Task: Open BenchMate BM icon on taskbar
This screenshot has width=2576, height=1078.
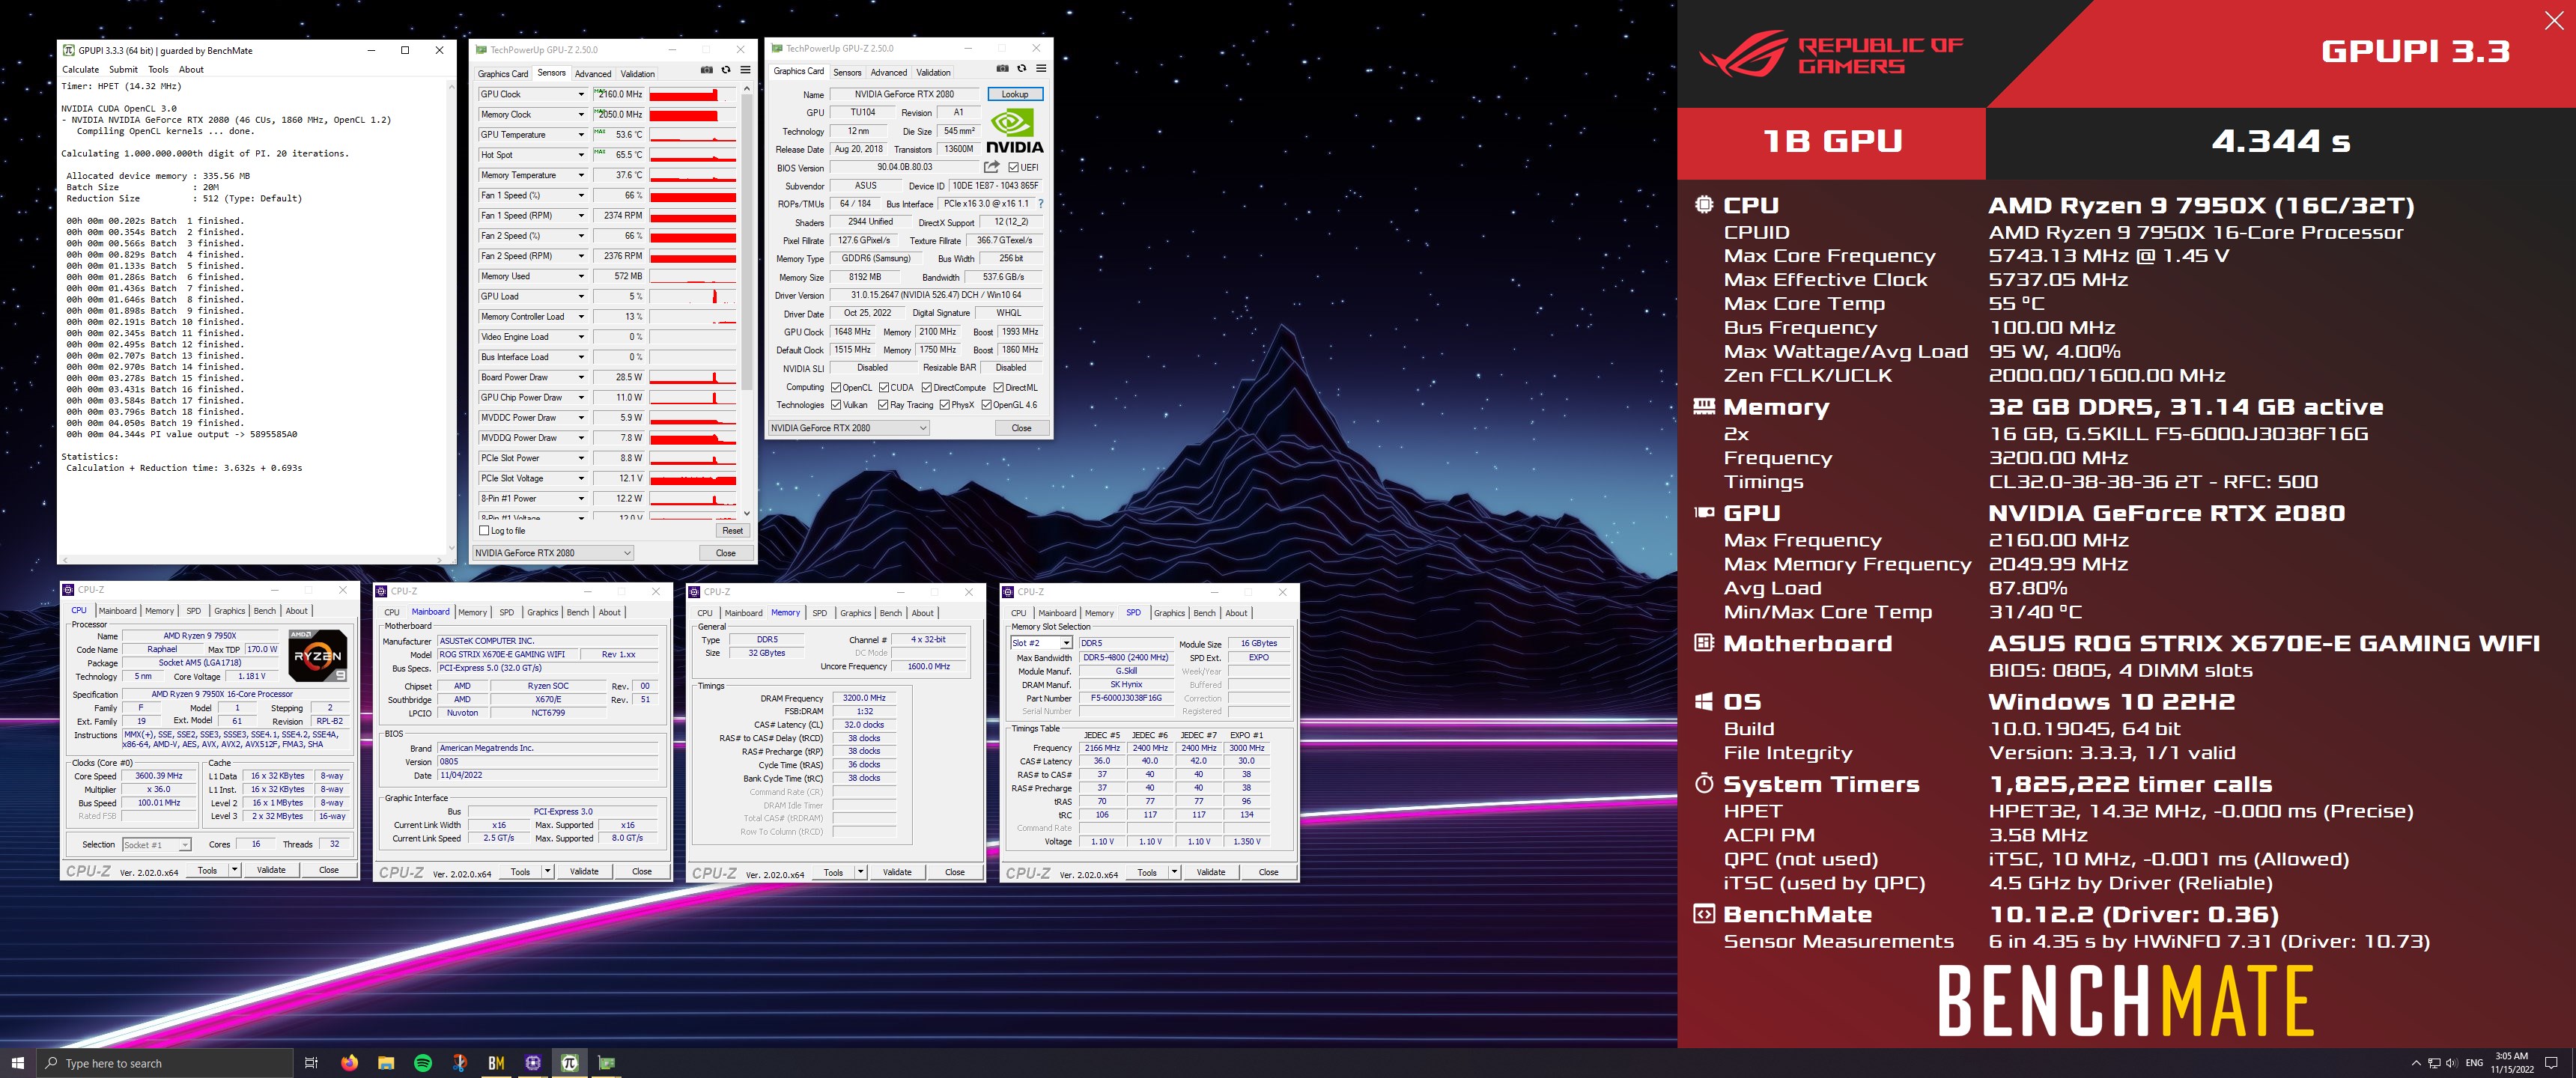Action: coord(496,1063)
